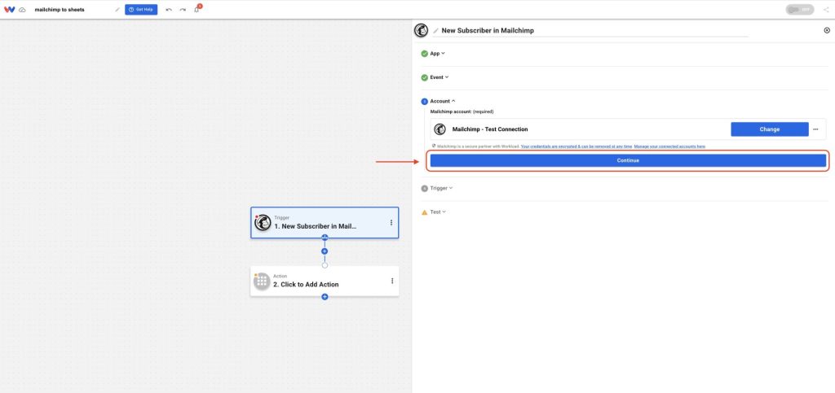The height and width of the screenshot is (393, 835).
Task: Click the workflow name mailchimp to sheets
Action: [60, 10]
